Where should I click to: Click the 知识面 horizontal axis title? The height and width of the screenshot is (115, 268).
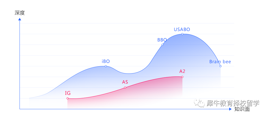click(x=242, y=109)
